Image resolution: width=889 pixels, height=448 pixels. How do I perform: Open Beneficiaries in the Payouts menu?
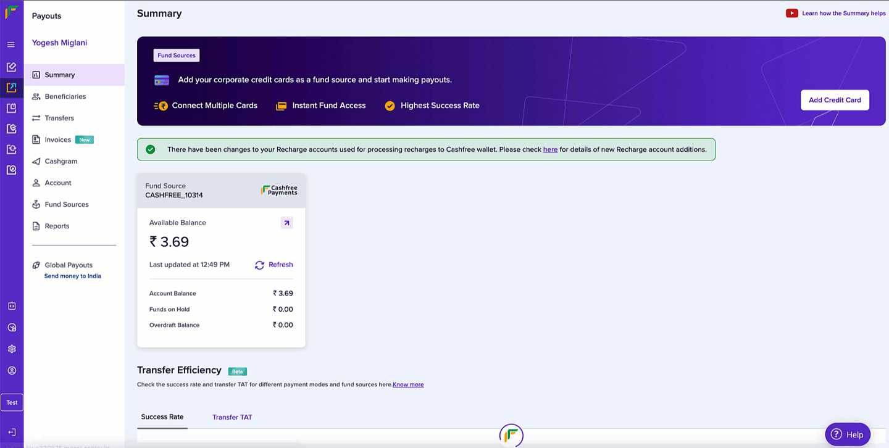[74, 96]
